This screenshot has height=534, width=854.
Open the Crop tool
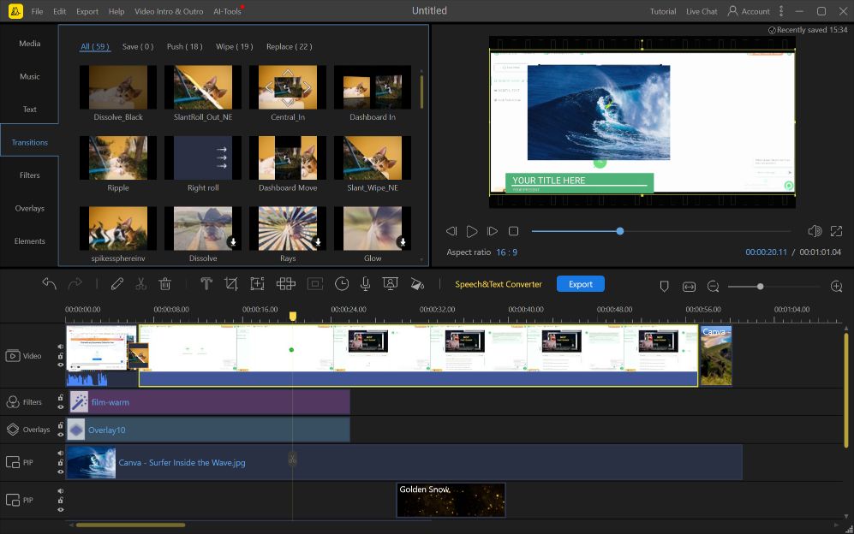pyautogui.click(x=232, y=283)
